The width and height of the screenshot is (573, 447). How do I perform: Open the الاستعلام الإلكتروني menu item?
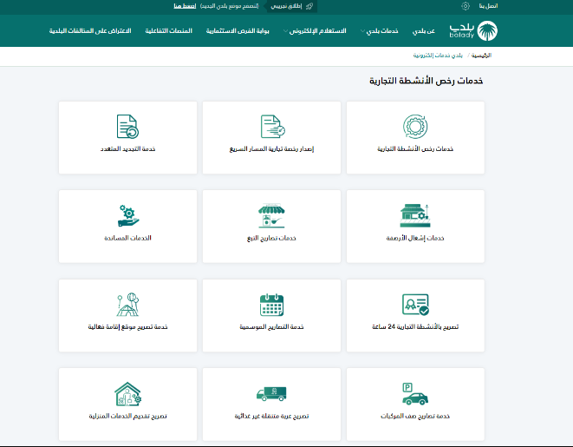point(317,31)
